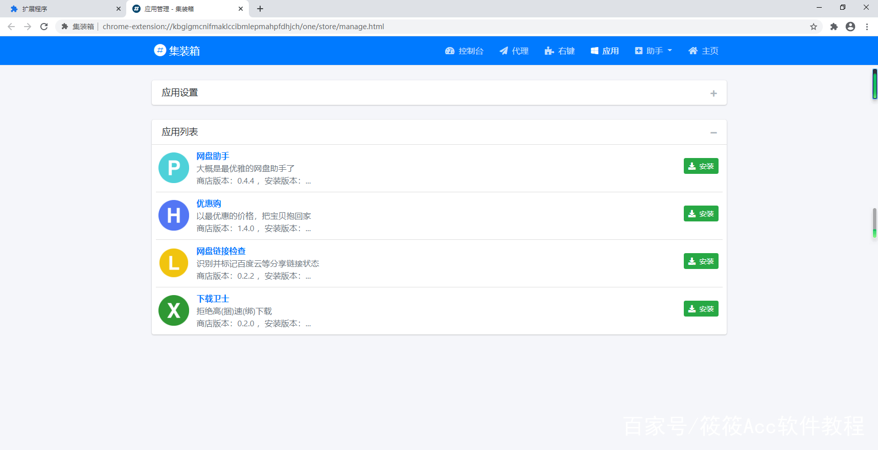Open the 网盘链接检查 app link

pos(221,251)
